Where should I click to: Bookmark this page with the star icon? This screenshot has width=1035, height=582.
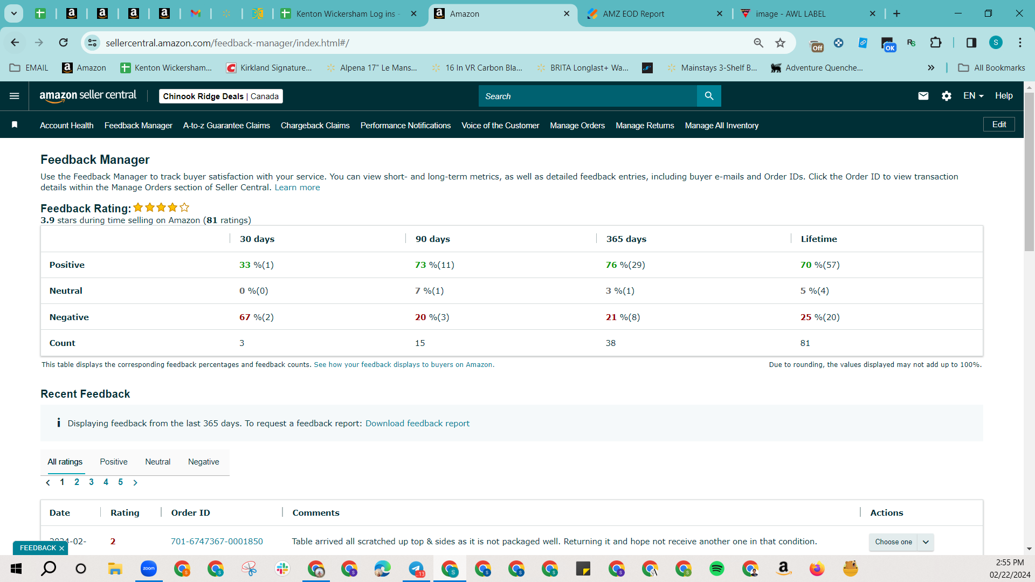point(780,43)
